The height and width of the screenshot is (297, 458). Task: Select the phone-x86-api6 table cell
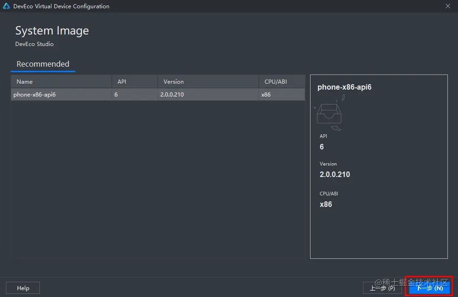[x=62, y=94]
